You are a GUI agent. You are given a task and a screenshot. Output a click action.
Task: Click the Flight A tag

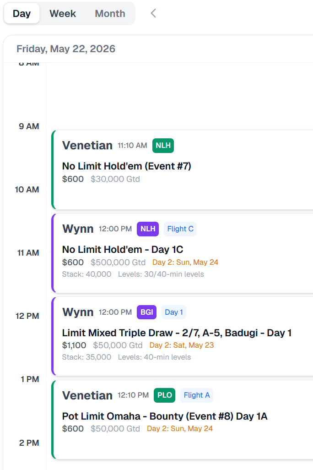click(197, 395)
